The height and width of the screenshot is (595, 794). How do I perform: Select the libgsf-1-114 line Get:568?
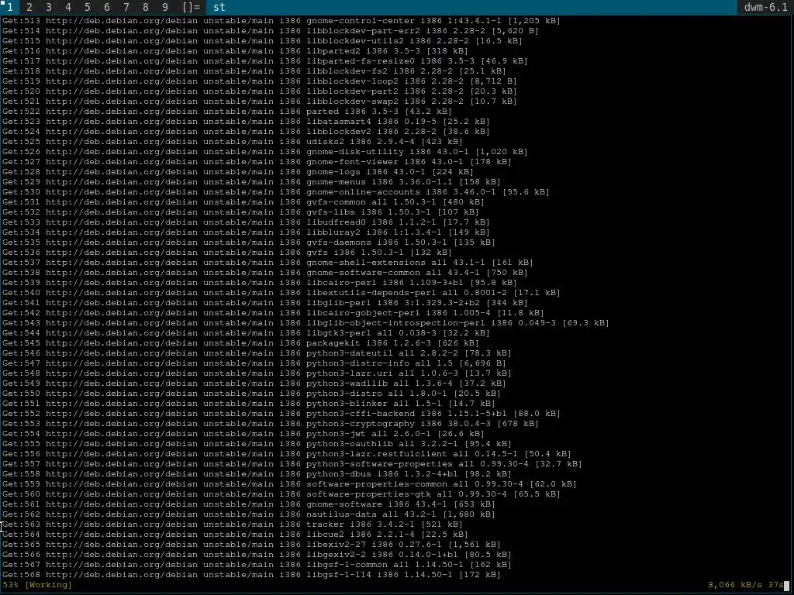(x=251, y=575)
